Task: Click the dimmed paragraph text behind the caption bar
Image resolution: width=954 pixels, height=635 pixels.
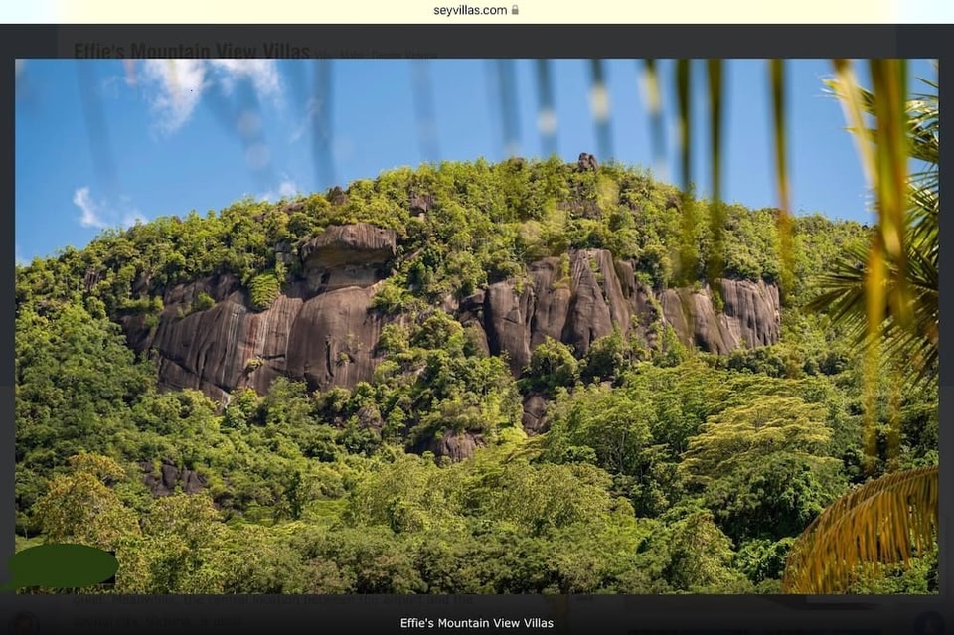Action: click(268, 602)
